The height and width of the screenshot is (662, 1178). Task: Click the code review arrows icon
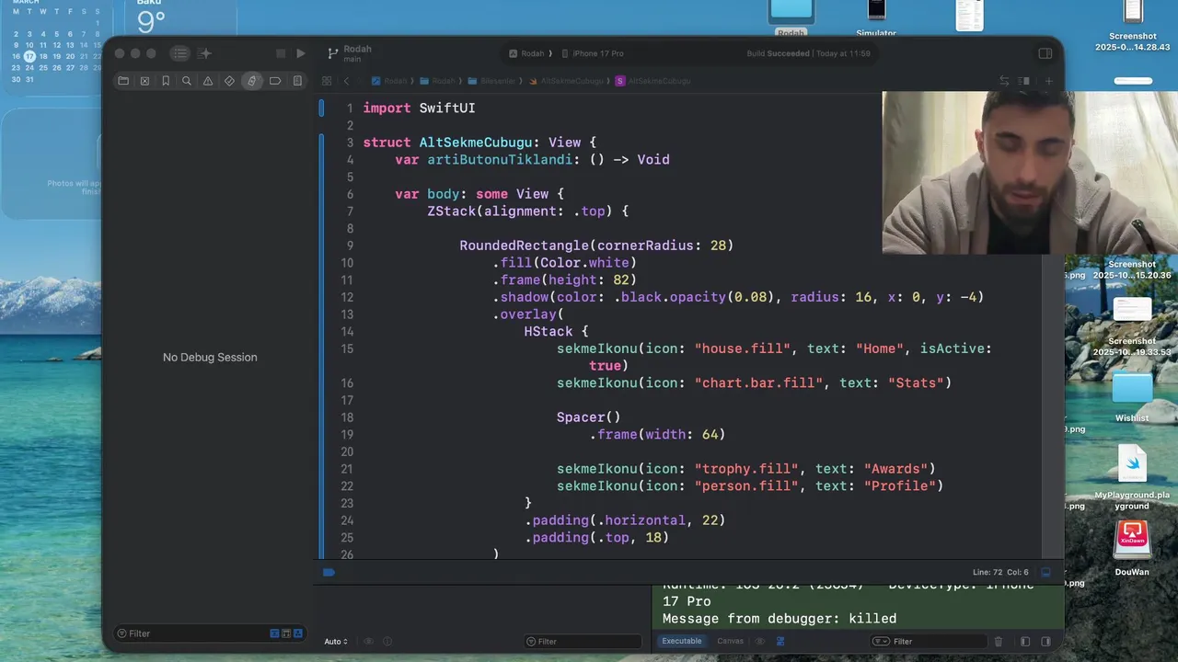pos(1004,81)
